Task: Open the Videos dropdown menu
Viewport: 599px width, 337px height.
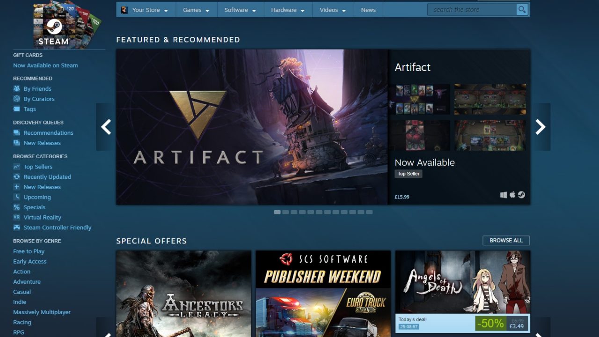Action: coord(333,10)
